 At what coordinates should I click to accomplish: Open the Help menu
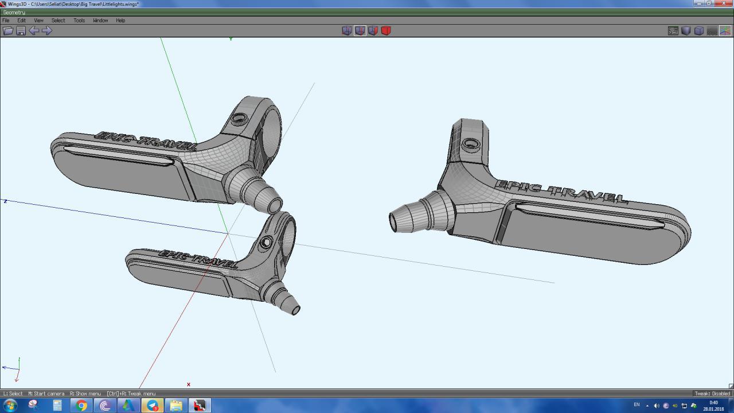click(x=120, y=20)
